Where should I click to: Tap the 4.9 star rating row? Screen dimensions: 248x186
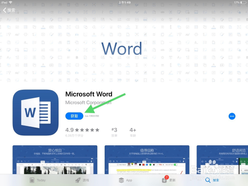(82, 130)
